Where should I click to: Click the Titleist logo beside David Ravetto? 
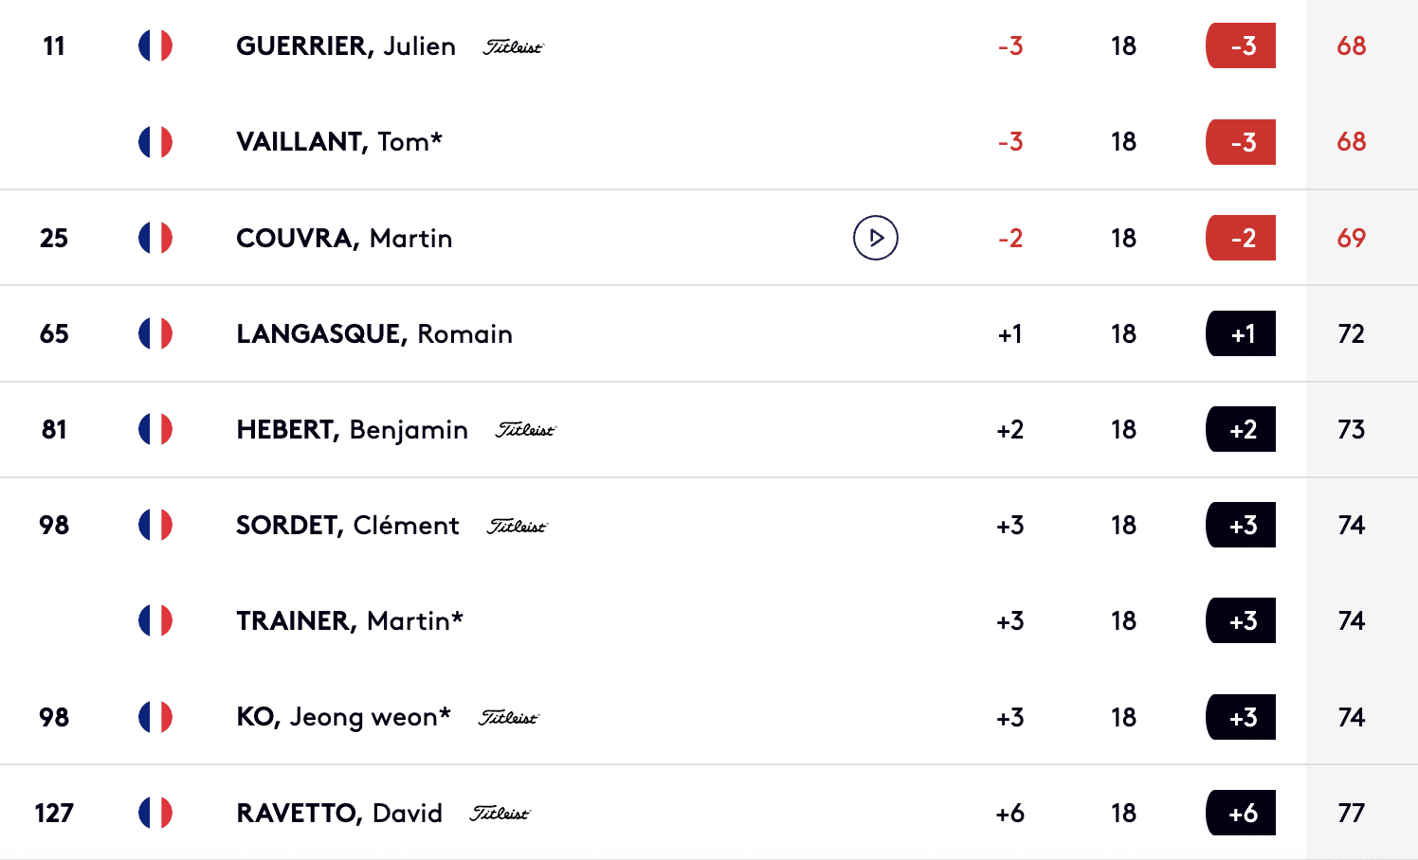point(500,814)
